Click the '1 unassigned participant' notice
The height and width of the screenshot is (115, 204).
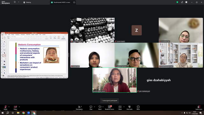[109, 101]
